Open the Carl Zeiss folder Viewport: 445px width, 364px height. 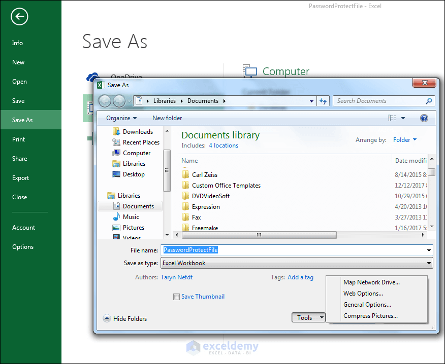click(x=204, y=174)
